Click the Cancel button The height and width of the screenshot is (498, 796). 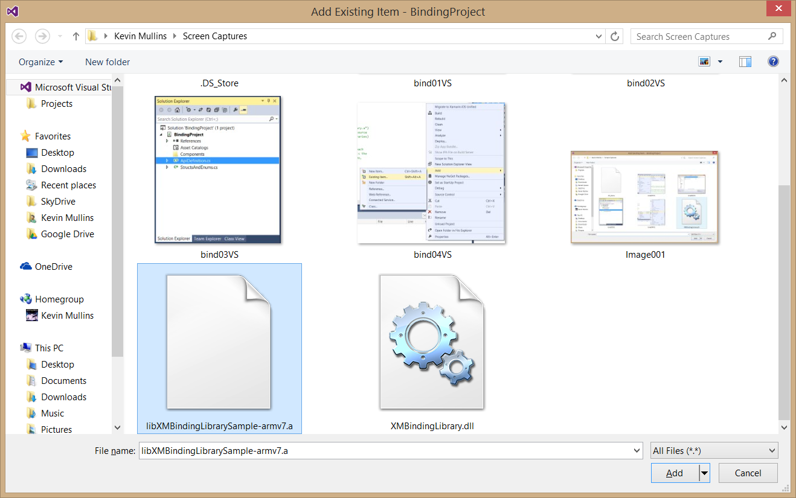pyautogui.click(x=748, y=473)
